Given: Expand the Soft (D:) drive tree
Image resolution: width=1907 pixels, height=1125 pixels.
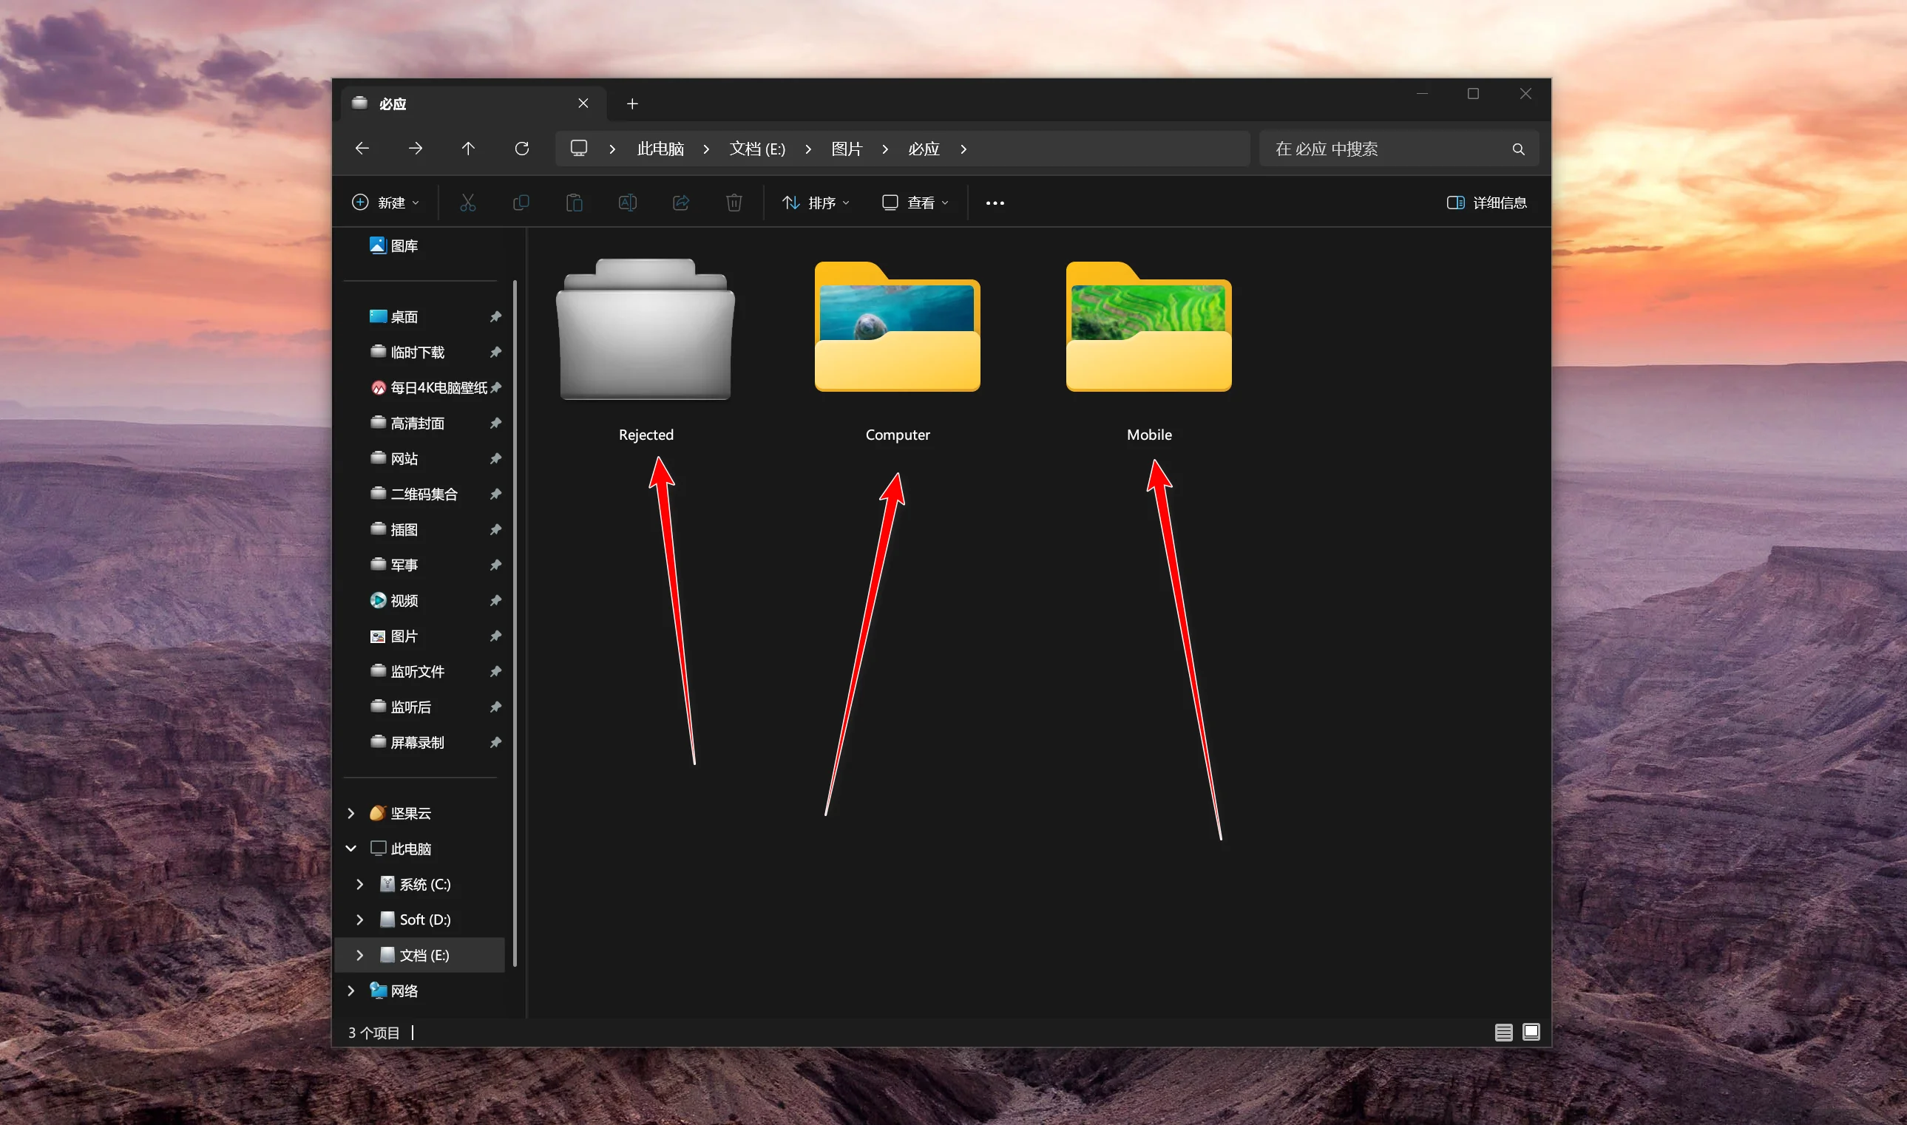Looking at the screenshot, I should pyautogui.click(x=360, y=920).
